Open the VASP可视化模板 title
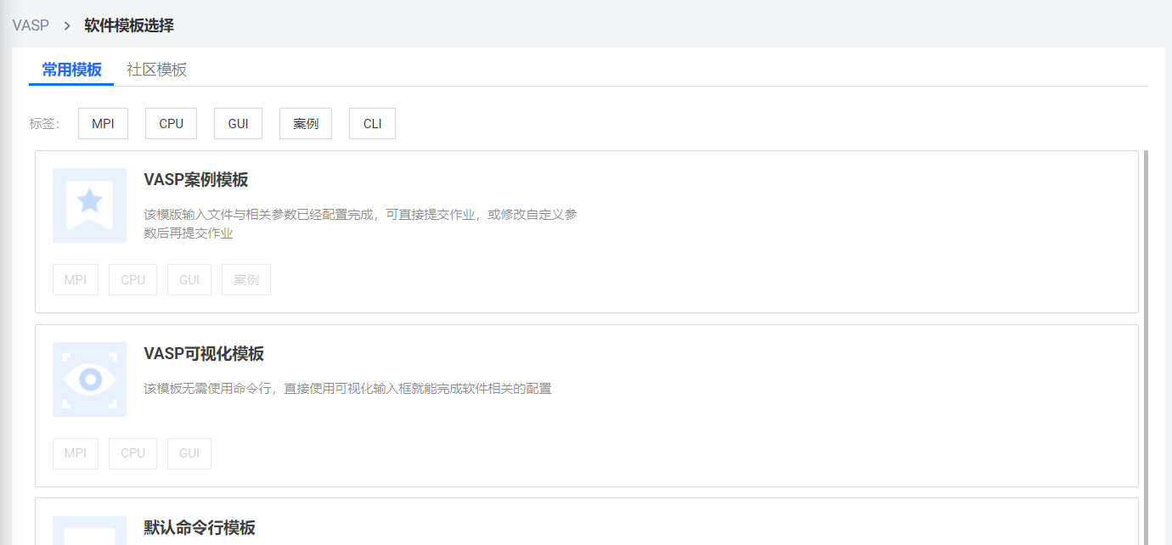 click(x=204, y=353)
